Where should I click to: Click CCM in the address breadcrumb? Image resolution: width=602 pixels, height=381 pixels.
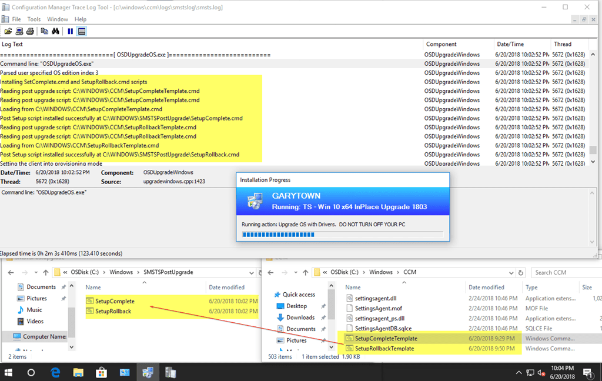(x=410, y=272)
